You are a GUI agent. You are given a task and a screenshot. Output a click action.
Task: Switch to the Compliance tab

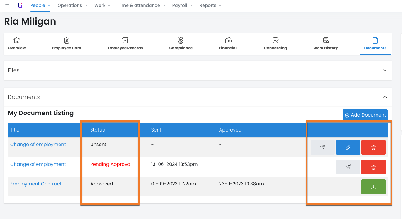[x=181, y=44]
